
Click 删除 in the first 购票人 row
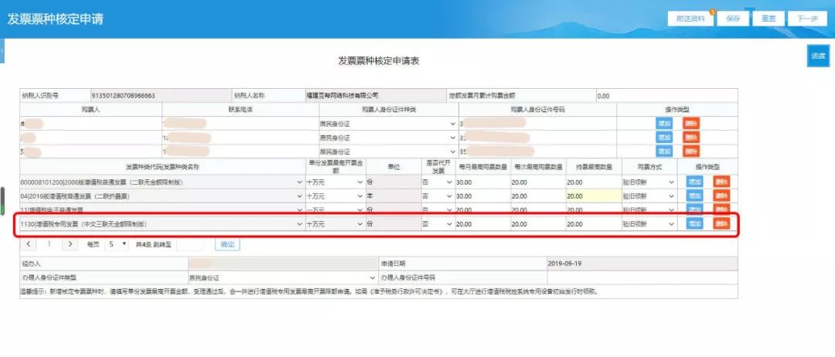point(690,124)
